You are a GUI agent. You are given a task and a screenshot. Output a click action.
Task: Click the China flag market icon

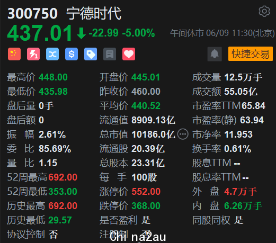14,54
